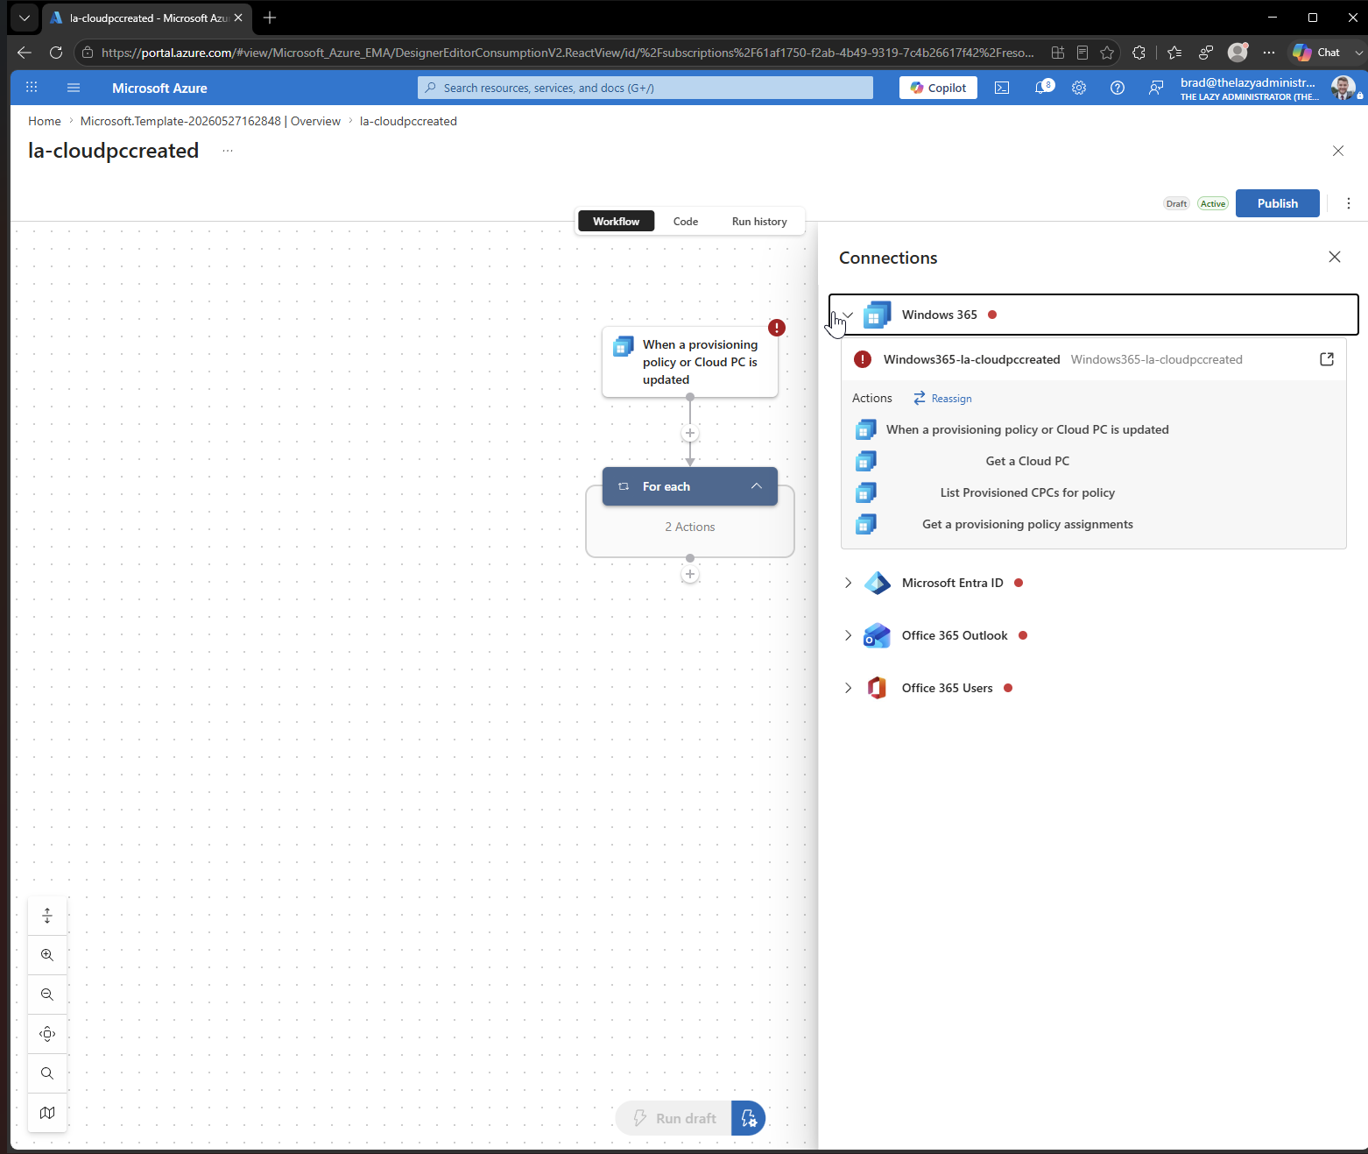
Task: Switch to the Code tab
Action: [x=686, y=222]
